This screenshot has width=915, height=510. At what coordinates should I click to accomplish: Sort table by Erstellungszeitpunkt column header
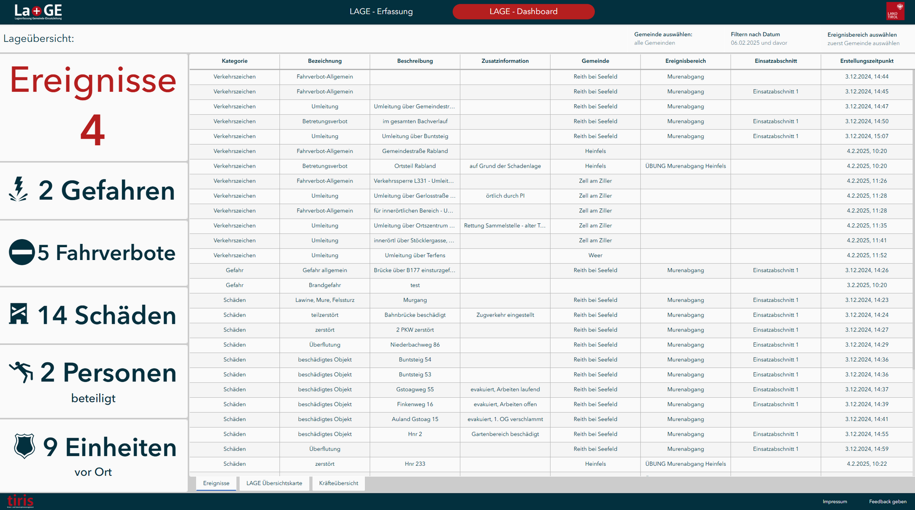866,61
